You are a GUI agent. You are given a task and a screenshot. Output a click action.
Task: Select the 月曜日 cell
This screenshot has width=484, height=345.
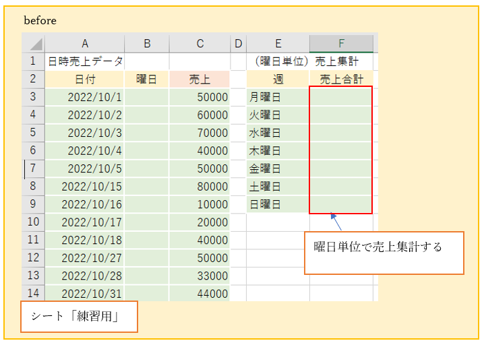pos(278,97)
